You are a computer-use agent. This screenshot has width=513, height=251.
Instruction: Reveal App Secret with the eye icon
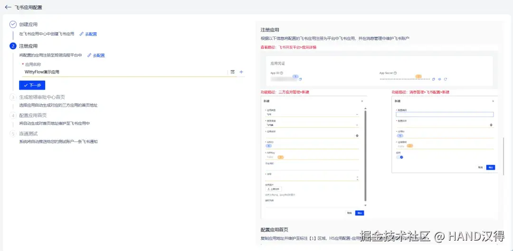[439, 79]
